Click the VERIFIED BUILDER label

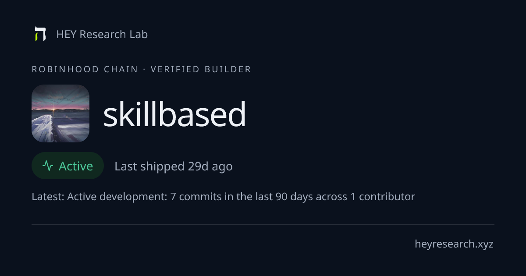(x=201, y=69)
